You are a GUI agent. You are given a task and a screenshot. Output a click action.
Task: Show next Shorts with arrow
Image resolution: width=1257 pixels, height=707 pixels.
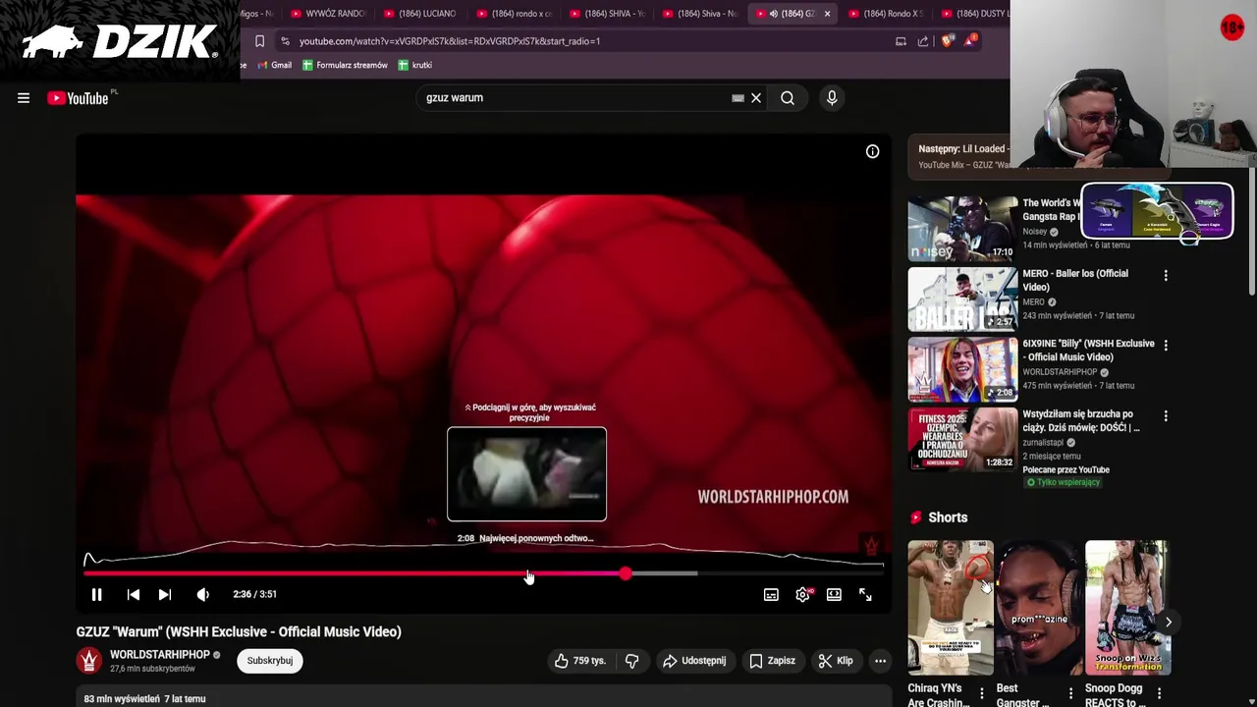tap(1169, 622)
